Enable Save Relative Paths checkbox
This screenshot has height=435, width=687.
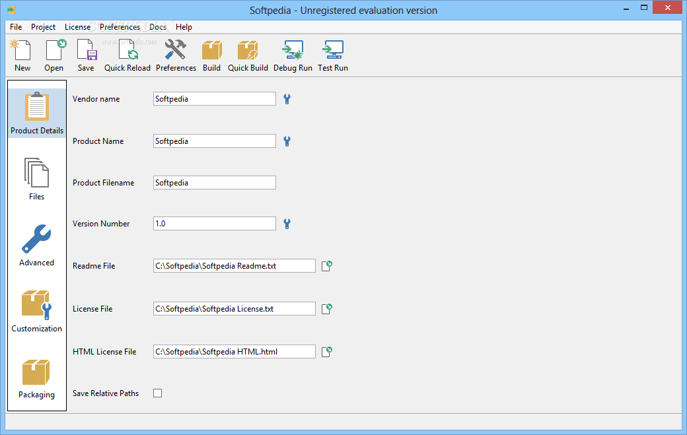coord(158,393)
